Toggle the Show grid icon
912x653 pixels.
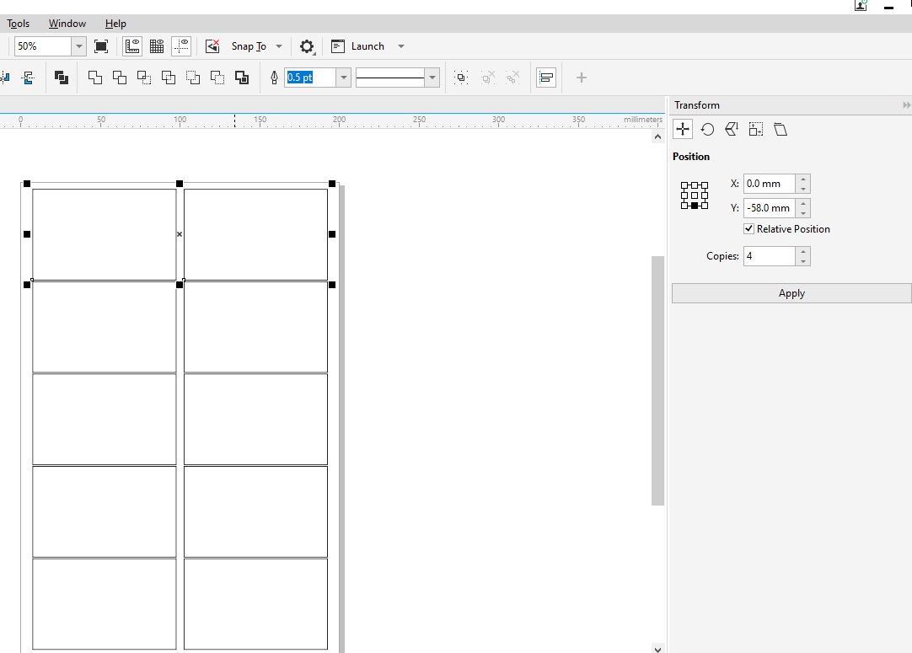tap(157, 46)
